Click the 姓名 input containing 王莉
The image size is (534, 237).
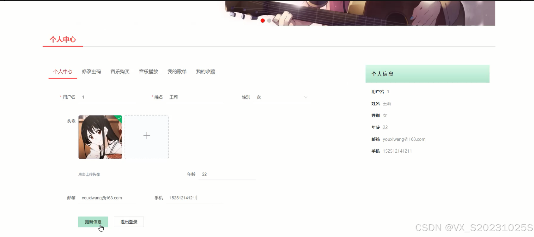(195, 97)
